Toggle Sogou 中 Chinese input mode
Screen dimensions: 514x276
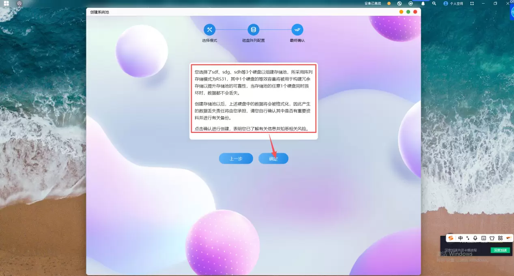[x=460, y=238]
